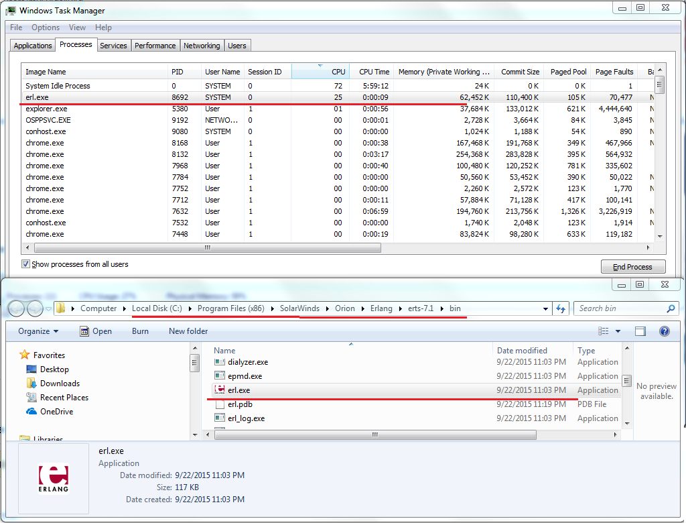Select the System Idle Process row

[x=338, y=86]
